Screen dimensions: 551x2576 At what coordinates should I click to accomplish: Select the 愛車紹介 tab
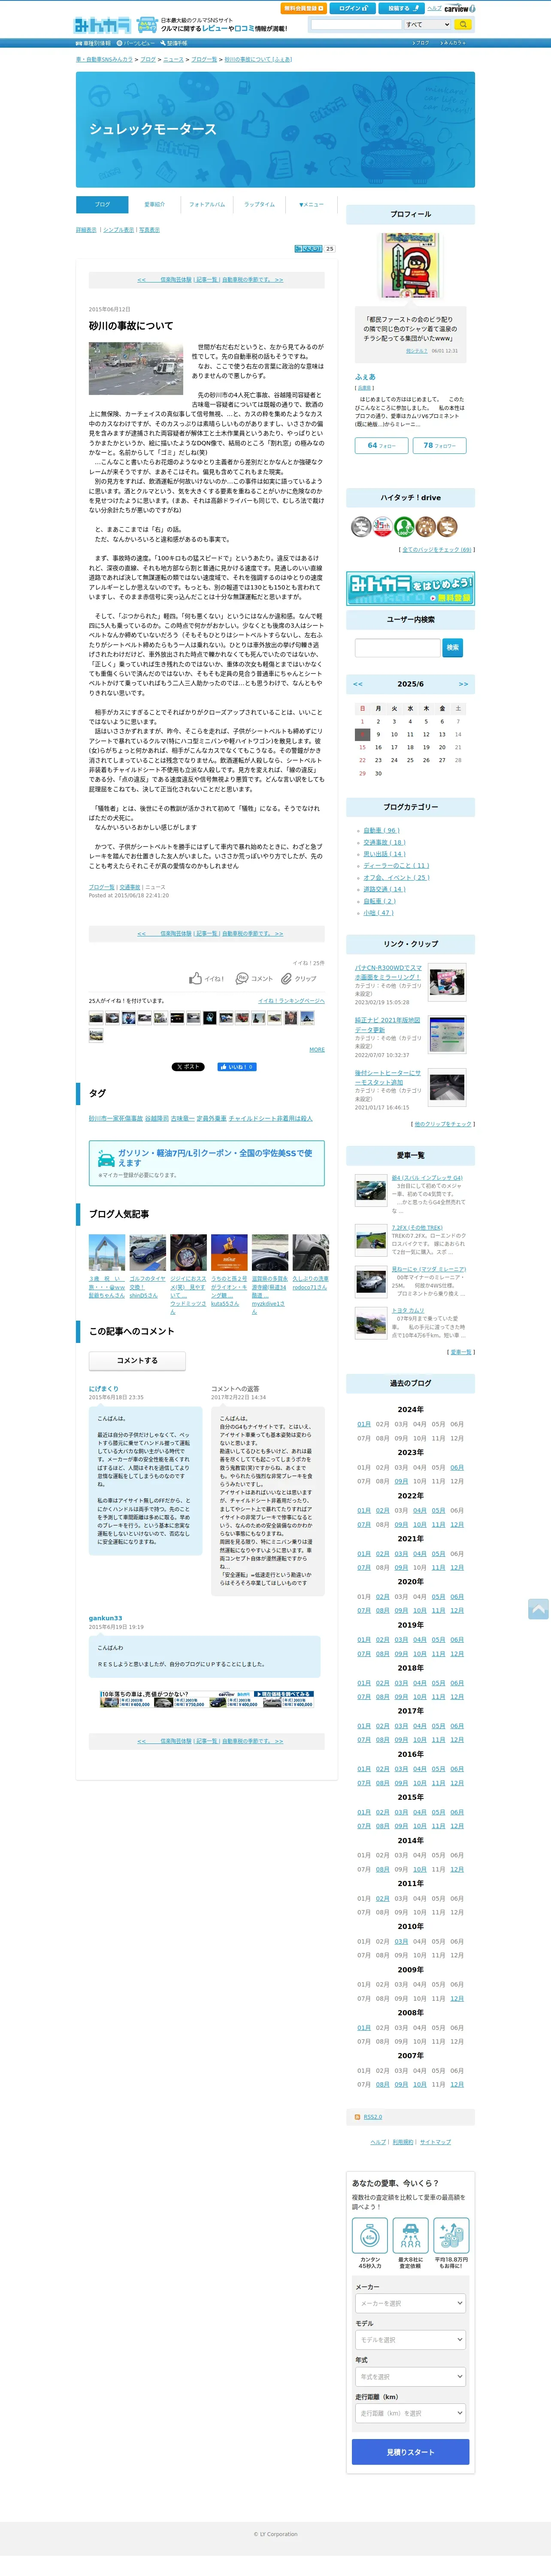point(154,204)
